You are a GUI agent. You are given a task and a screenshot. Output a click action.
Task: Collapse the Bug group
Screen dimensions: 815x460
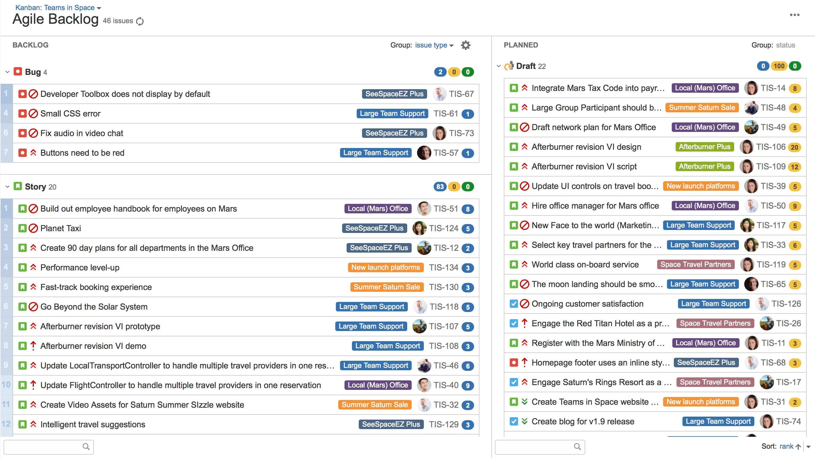(7, 72)
